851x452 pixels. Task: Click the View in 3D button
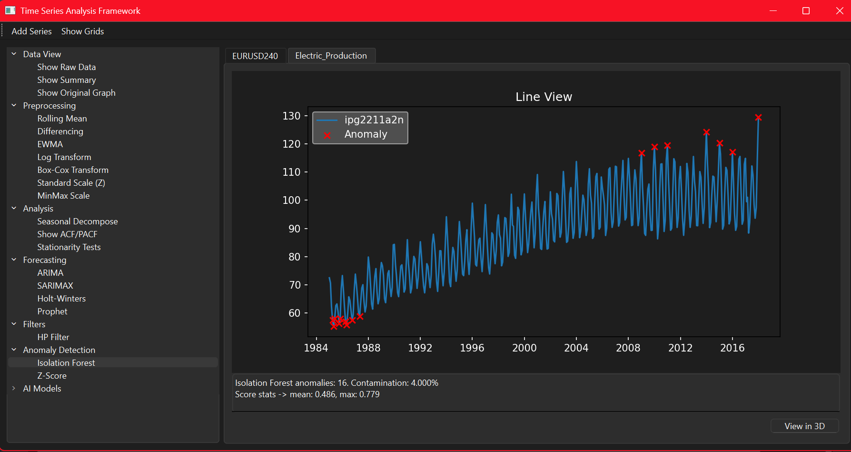tap(804, 426)
